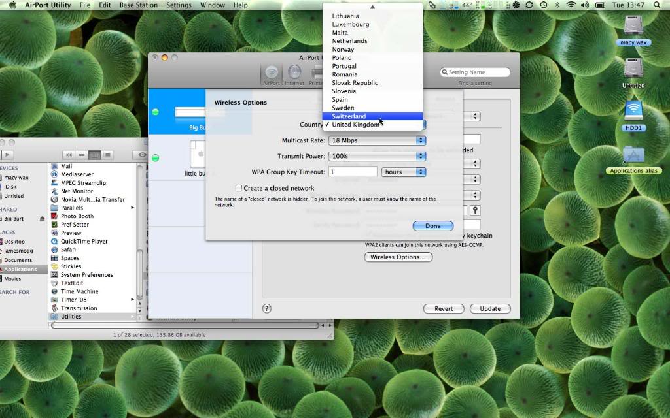This screenshot has width=670, height=418.
Task: Switch Finder to column view
Action: tap(94, 155)
